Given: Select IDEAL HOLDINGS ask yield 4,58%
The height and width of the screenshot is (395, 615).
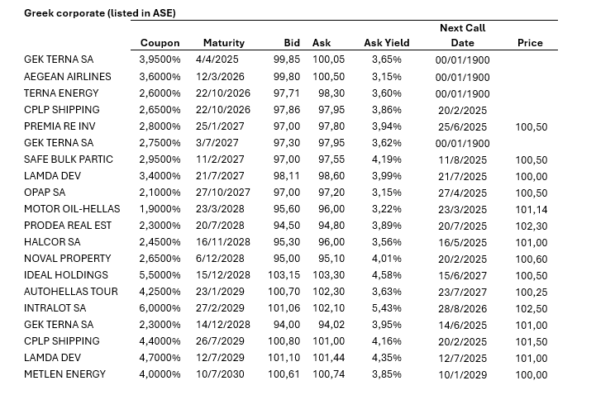Looking at the screenshot, I should coord(387,275).
